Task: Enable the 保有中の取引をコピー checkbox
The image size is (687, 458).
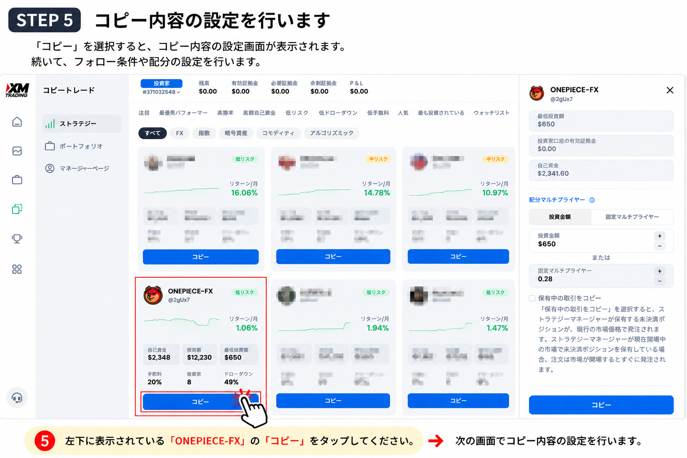Action: (x=532, y=298)
